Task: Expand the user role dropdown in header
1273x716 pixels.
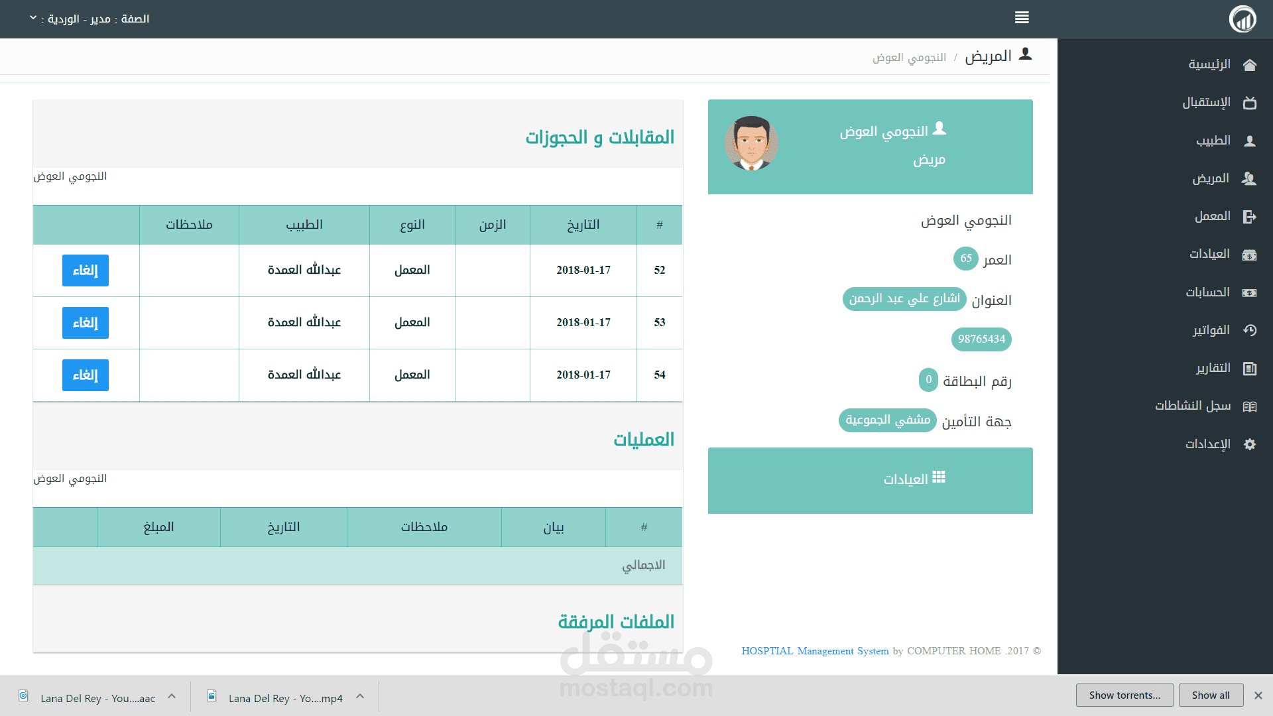Action: pyautogui.click(x=33, y=18)
